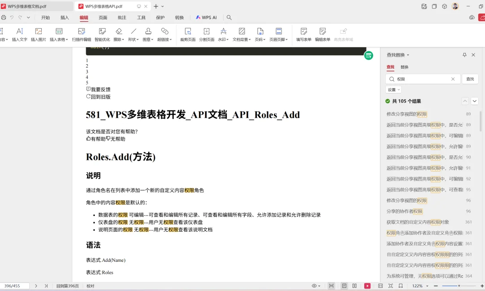Viewport: 485px width, 291px height.
Task: Select the 插入文字 insert text tool
Action: 19,34
